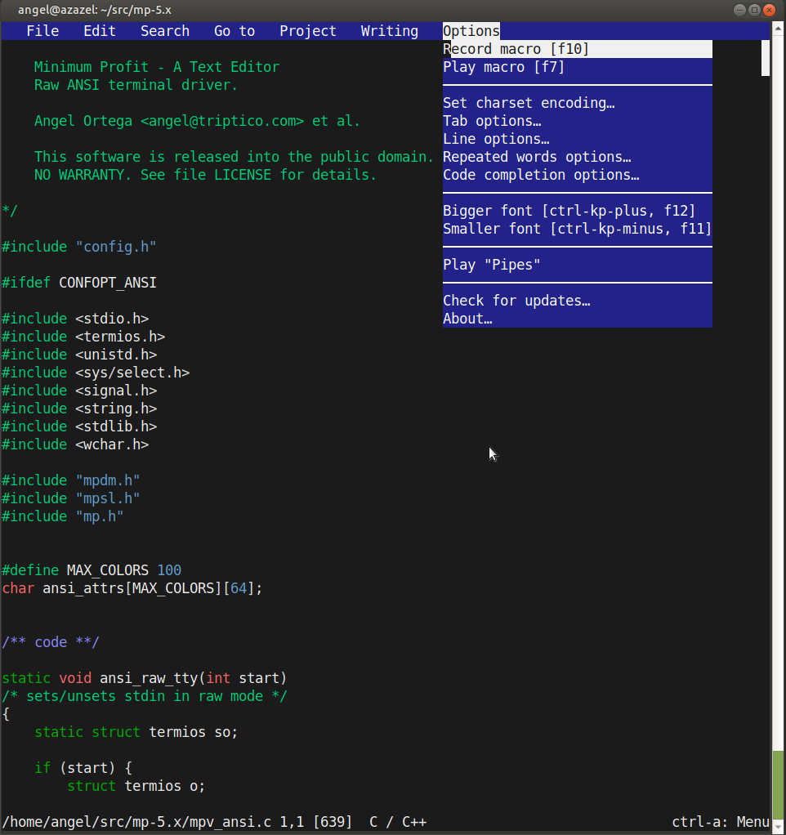Choose Play macro [f7]
This screenshot has height=835, width=786.
point(578,67)
